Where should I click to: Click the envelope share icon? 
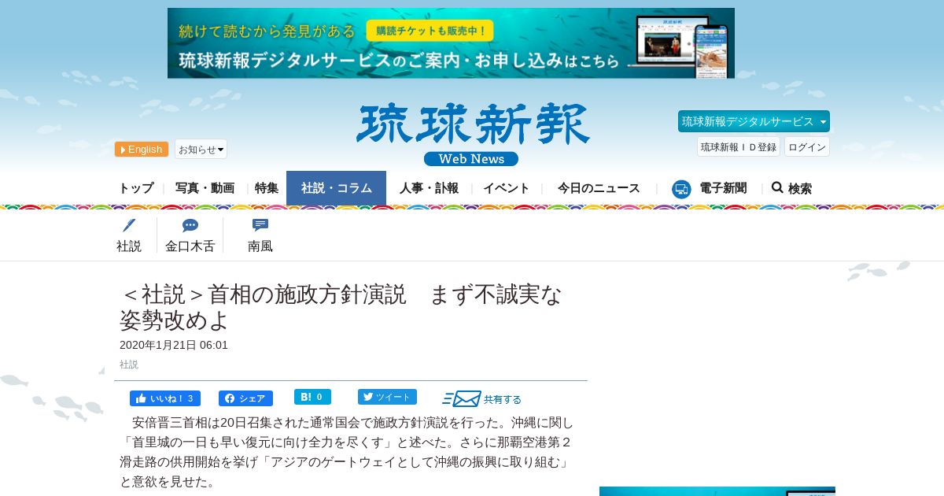point(462,399)
